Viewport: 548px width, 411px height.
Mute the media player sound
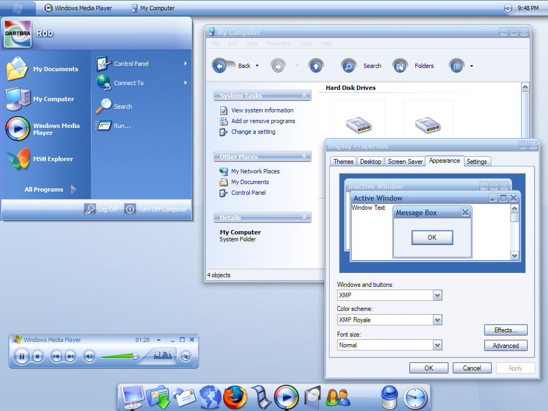tap(89, 356)
